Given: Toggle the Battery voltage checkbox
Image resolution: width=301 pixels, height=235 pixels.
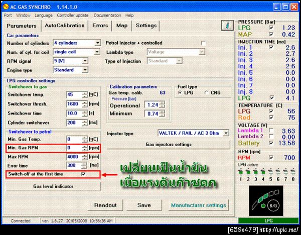Looking at the screenshot, I should point(271,143).
